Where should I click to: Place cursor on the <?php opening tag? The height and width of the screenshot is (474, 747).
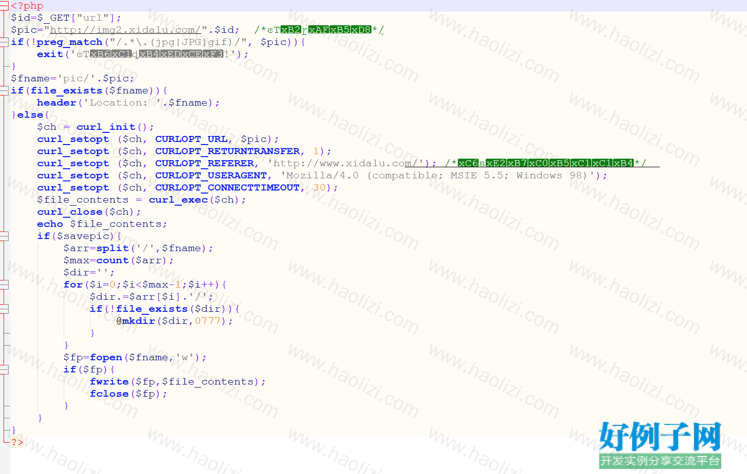point(27,6)
